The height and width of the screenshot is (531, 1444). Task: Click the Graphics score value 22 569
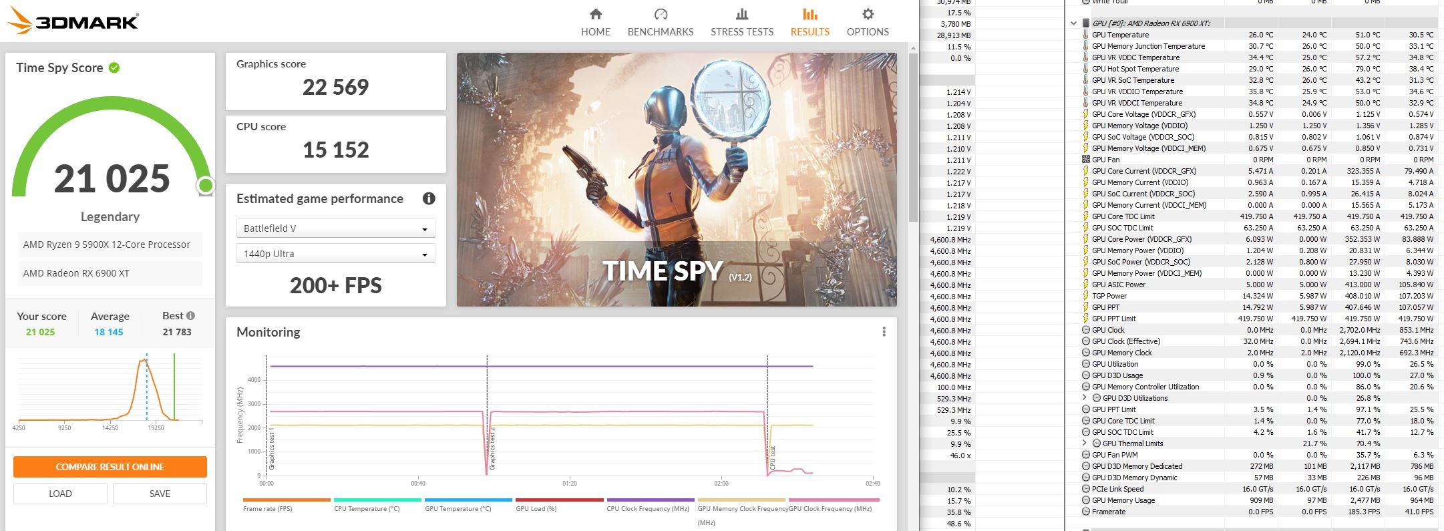click(335, 87)
